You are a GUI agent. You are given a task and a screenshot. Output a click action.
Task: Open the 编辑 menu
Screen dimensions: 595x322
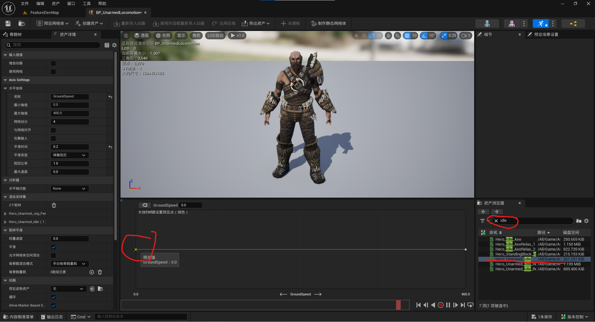[x=40, y=4]
